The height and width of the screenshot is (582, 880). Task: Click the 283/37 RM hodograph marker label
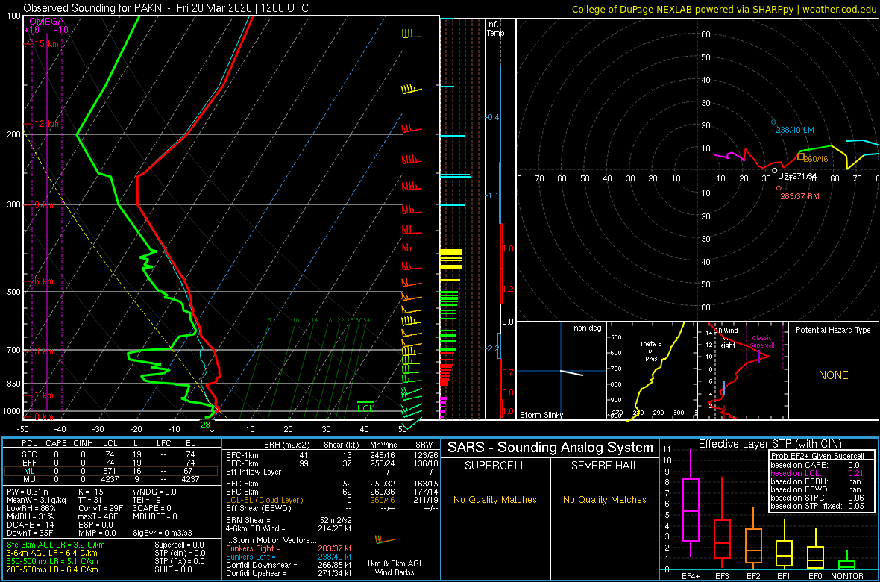point(799,196)
